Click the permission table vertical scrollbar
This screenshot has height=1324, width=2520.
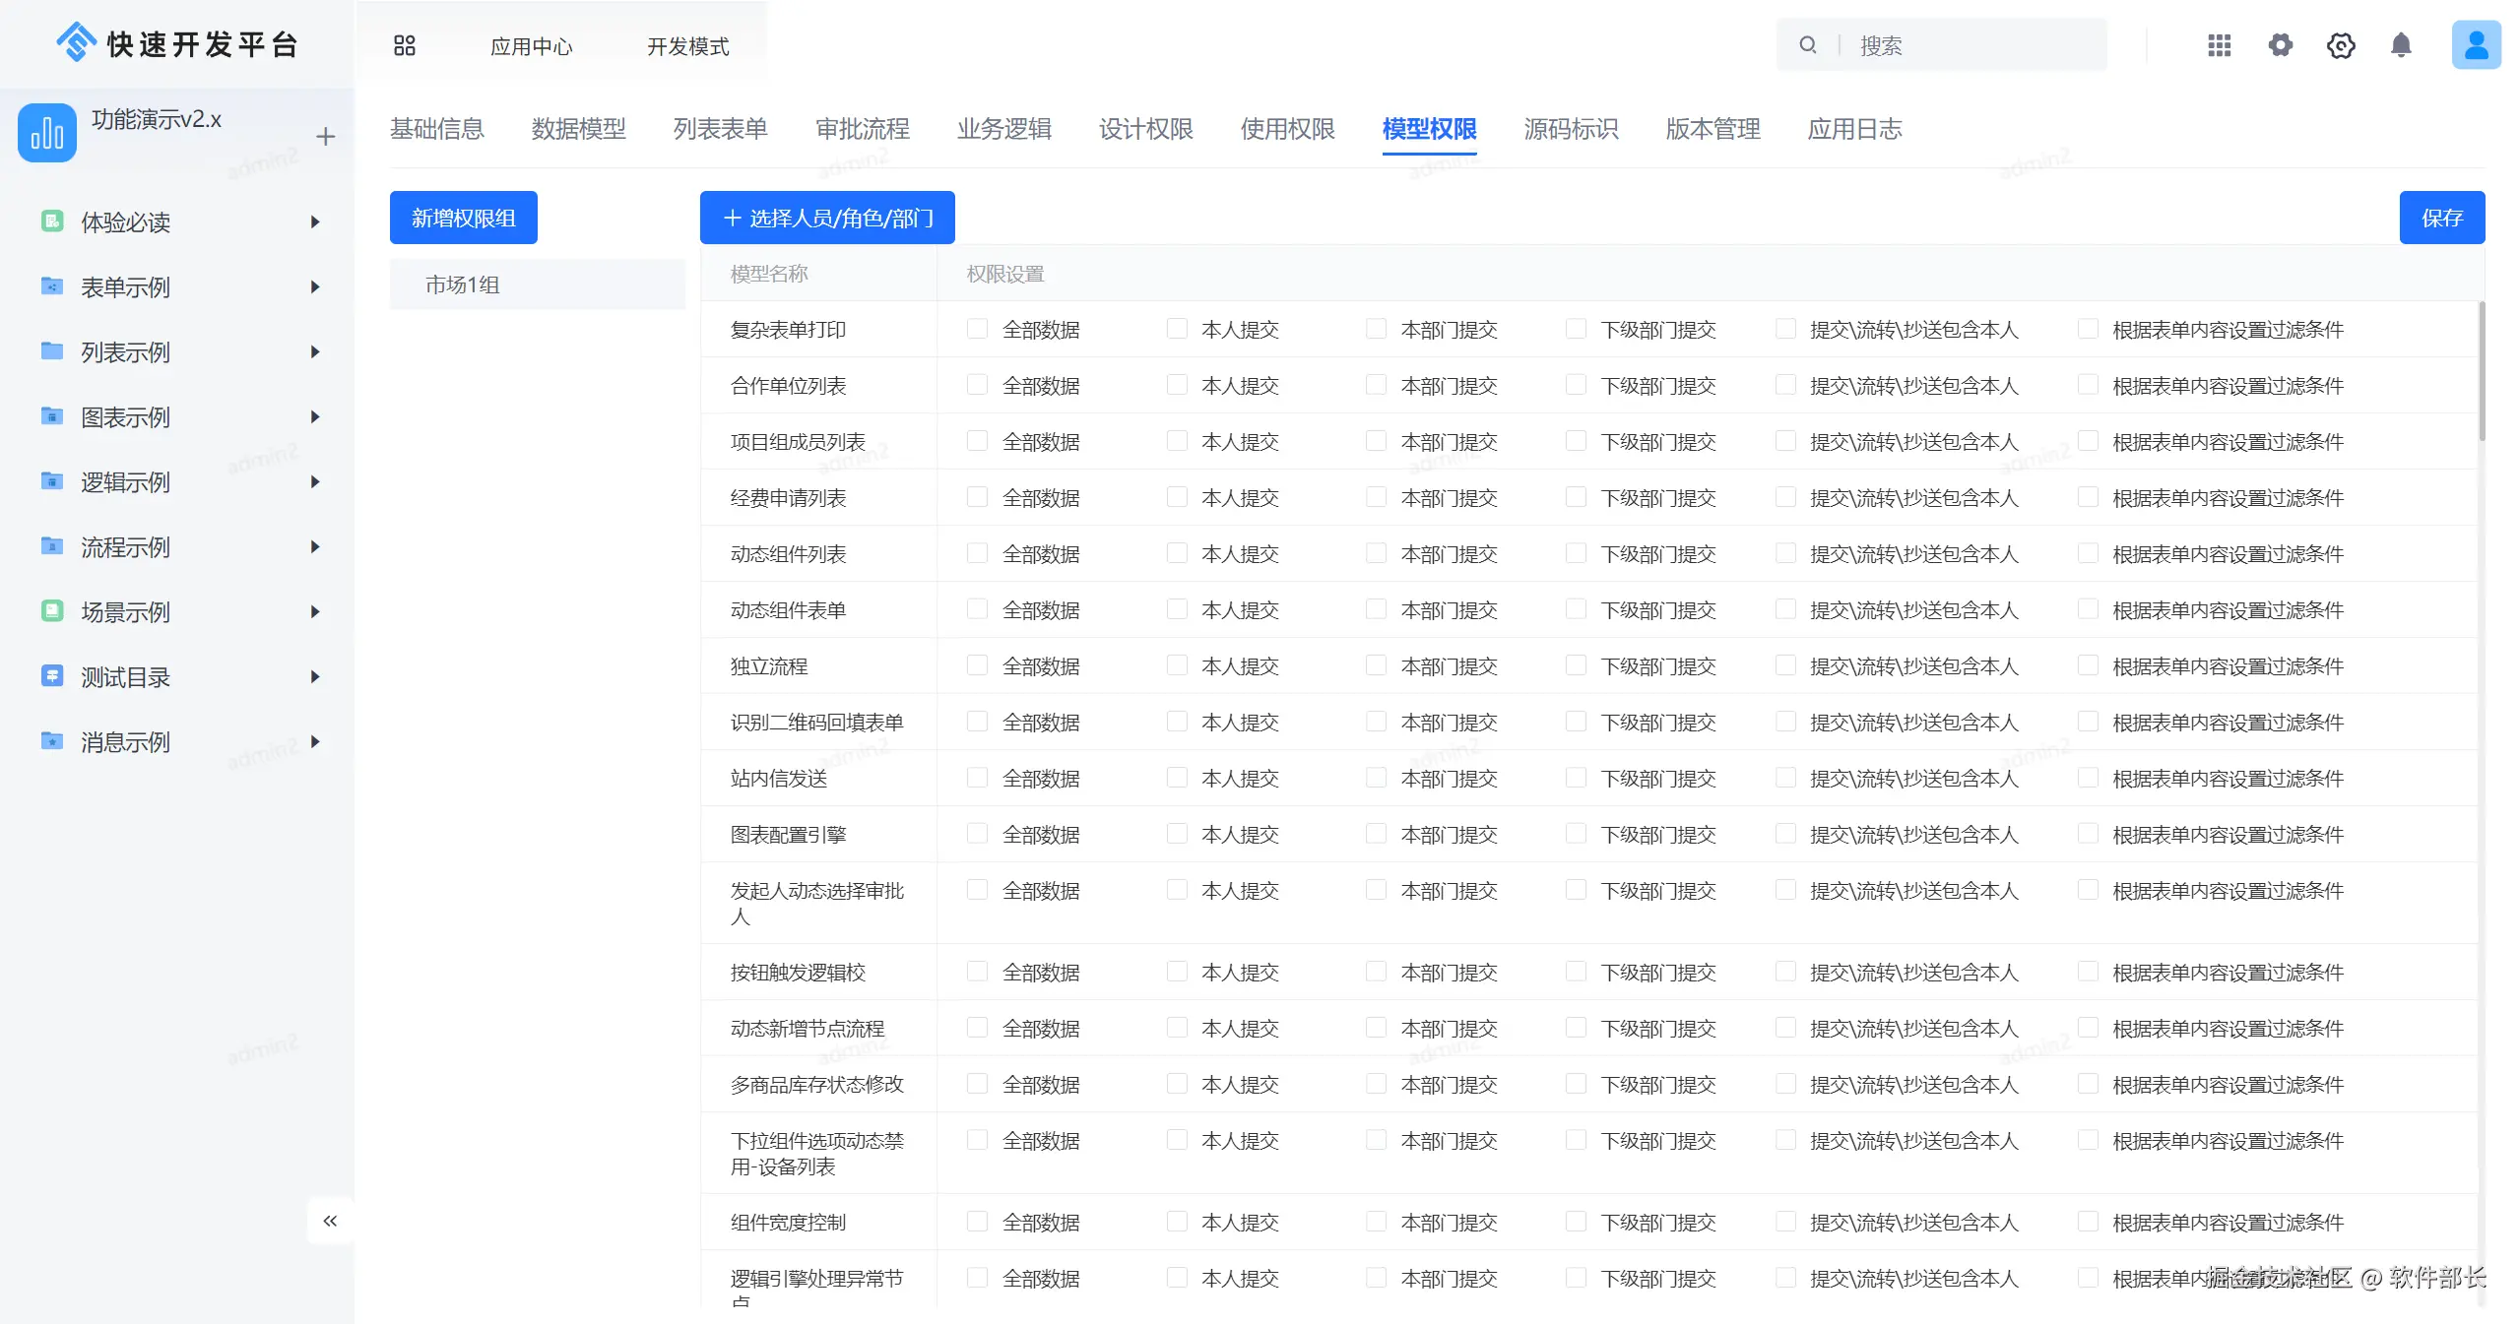point(2482,372)
